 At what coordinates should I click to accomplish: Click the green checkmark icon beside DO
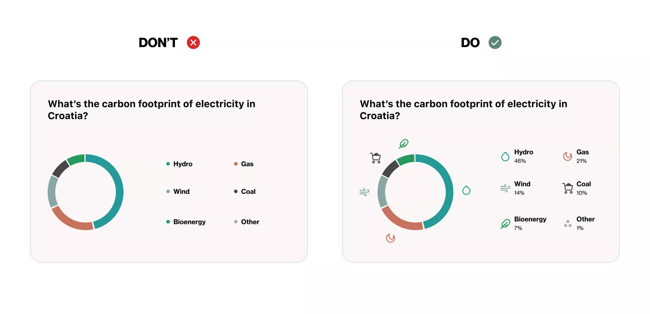click(x=495, y=42)
